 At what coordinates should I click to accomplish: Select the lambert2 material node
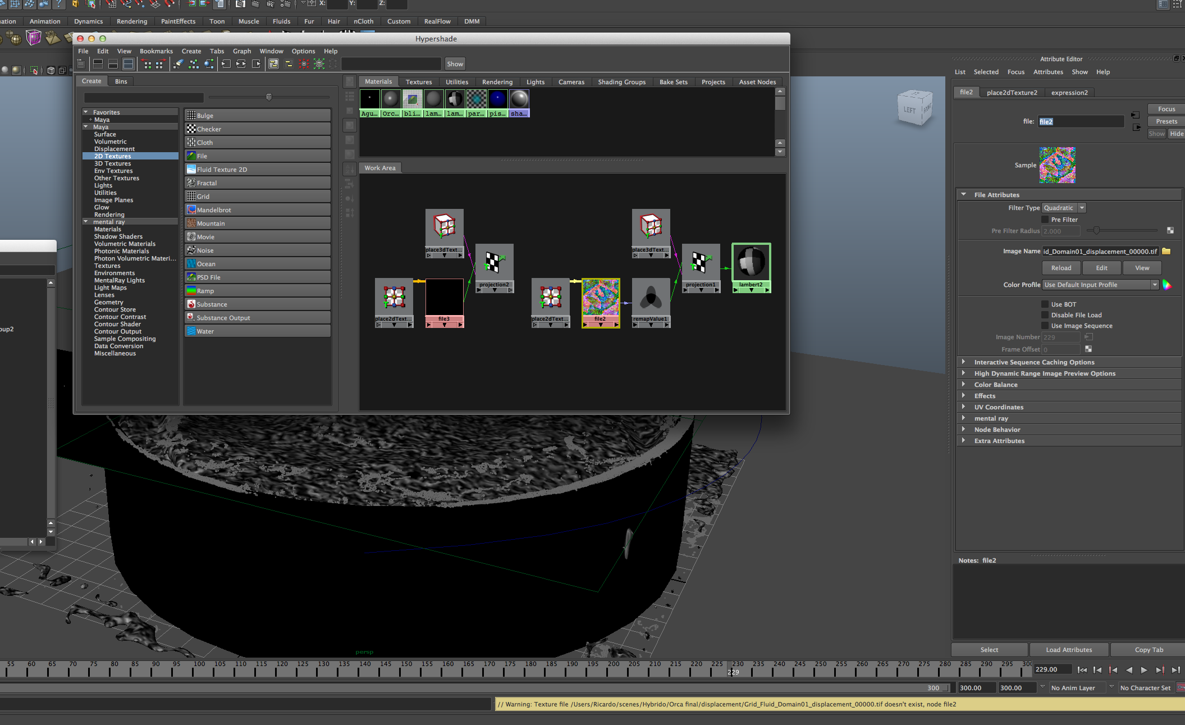pos(751,263)
